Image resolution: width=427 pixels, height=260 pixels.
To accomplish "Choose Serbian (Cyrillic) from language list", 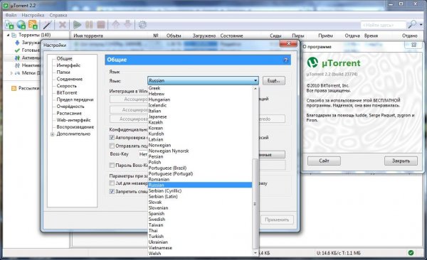I will [x=200, y=191].
